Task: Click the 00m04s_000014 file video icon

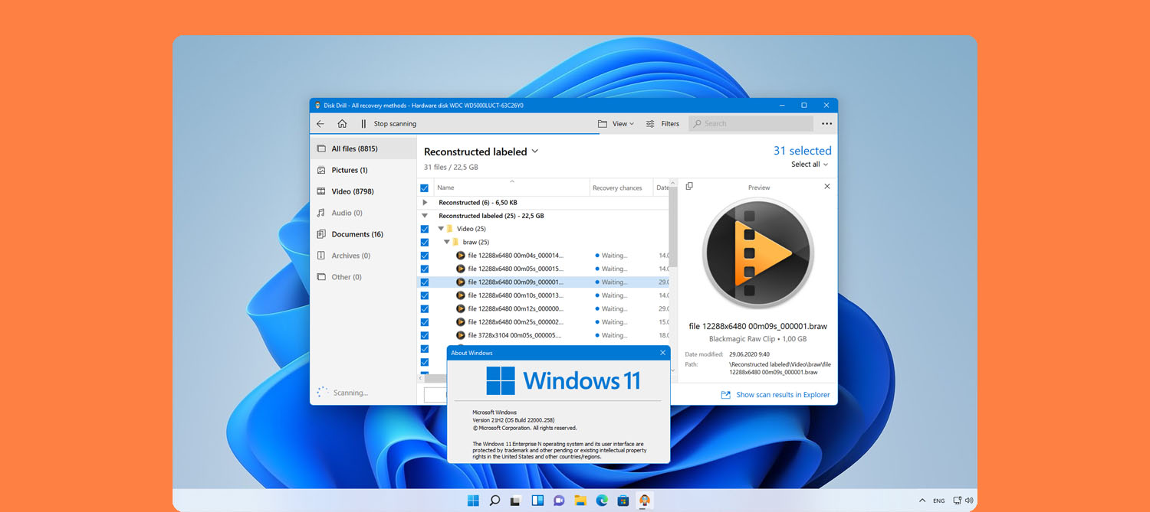Action: click(x=461, y=256)
